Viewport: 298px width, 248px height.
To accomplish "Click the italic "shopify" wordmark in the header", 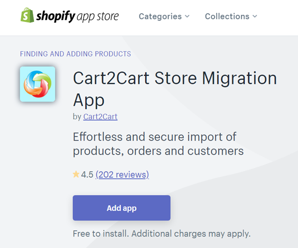I will (x=56, y=16).
